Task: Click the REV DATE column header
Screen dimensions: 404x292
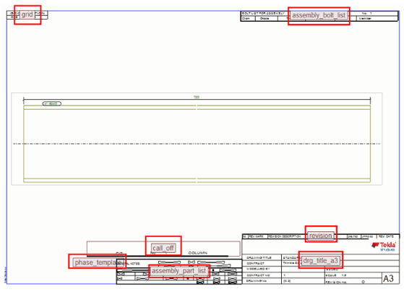Action: coord(386,236)
